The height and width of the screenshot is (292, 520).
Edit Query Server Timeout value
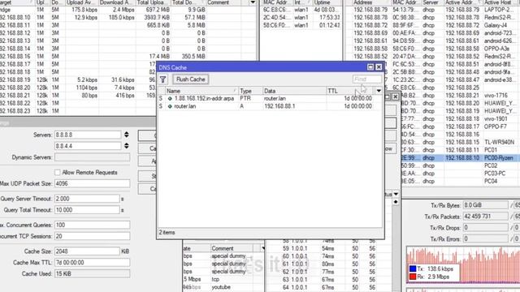[x=87, y=199]
